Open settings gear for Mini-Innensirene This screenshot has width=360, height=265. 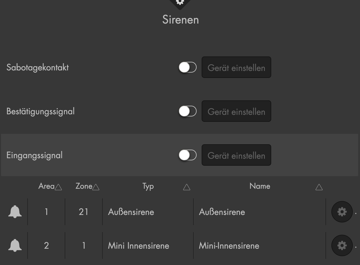pos(342,245)
